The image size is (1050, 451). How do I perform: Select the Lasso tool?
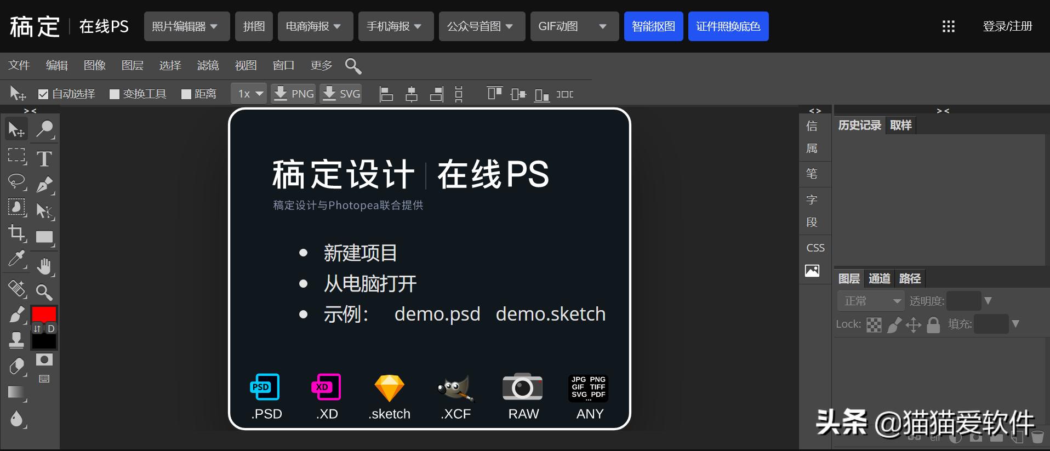[16, 182]
